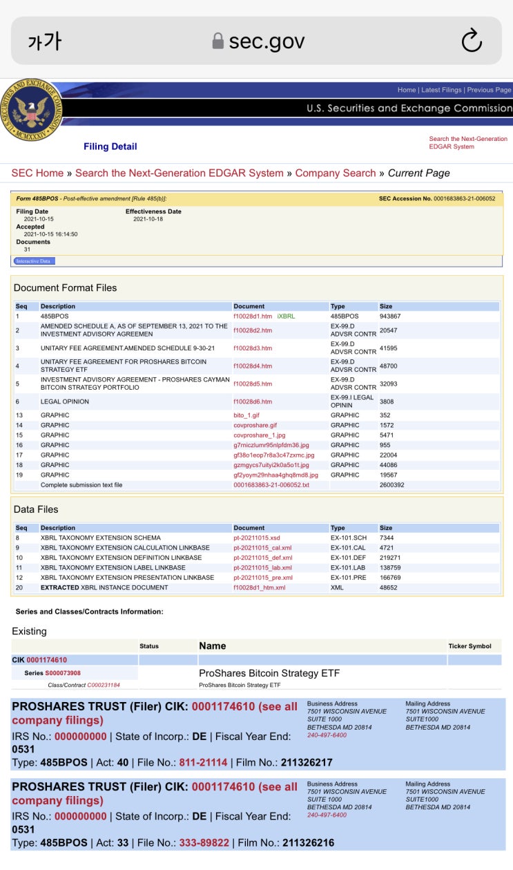The width and height of the screenshot is (513, 870).
Task: Open the iXBRL viewer link
Action: click(286, 316)
